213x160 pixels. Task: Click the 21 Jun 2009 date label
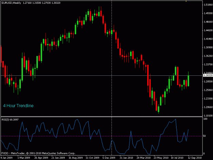pyautogui.click(x=58, y=158)
